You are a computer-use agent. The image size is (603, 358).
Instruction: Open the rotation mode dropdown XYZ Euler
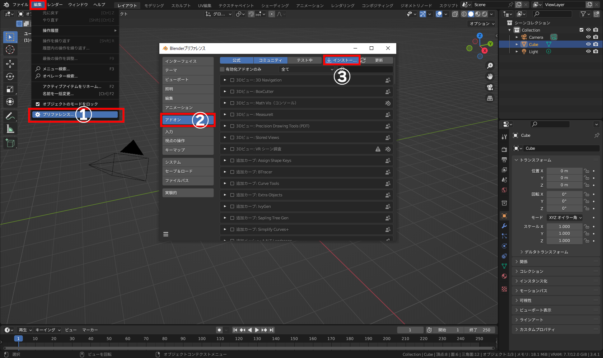click(565, 217)
